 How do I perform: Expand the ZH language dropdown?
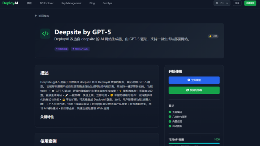[222, 3]
